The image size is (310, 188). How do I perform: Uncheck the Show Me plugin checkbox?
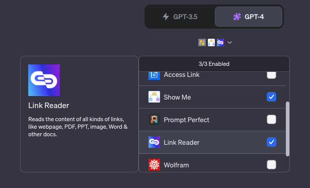click(271, 97)
